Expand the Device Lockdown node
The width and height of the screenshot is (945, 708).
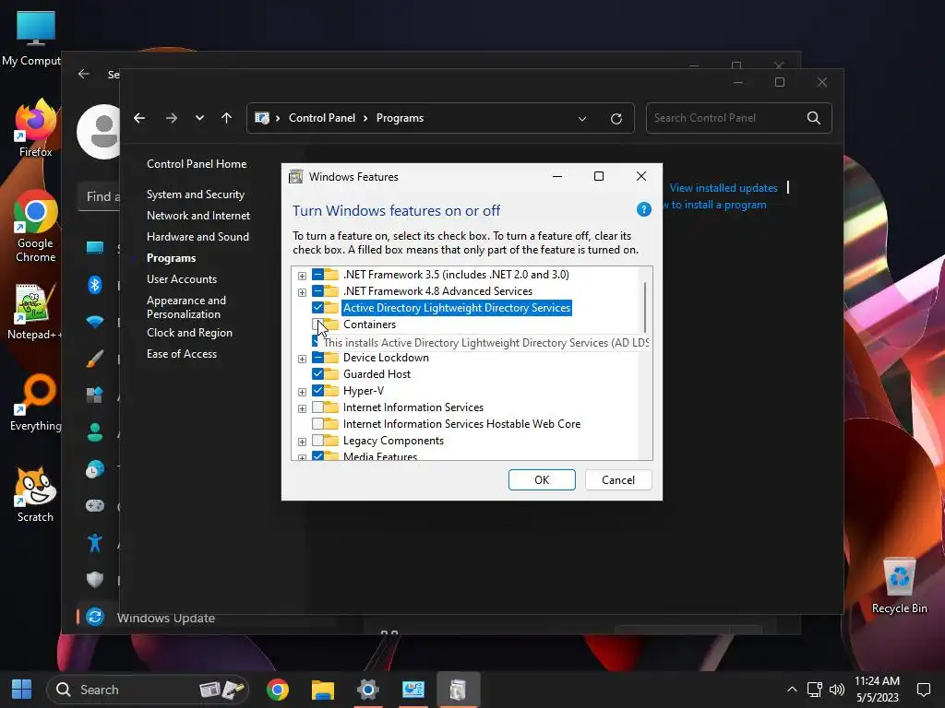pos(302,359)
